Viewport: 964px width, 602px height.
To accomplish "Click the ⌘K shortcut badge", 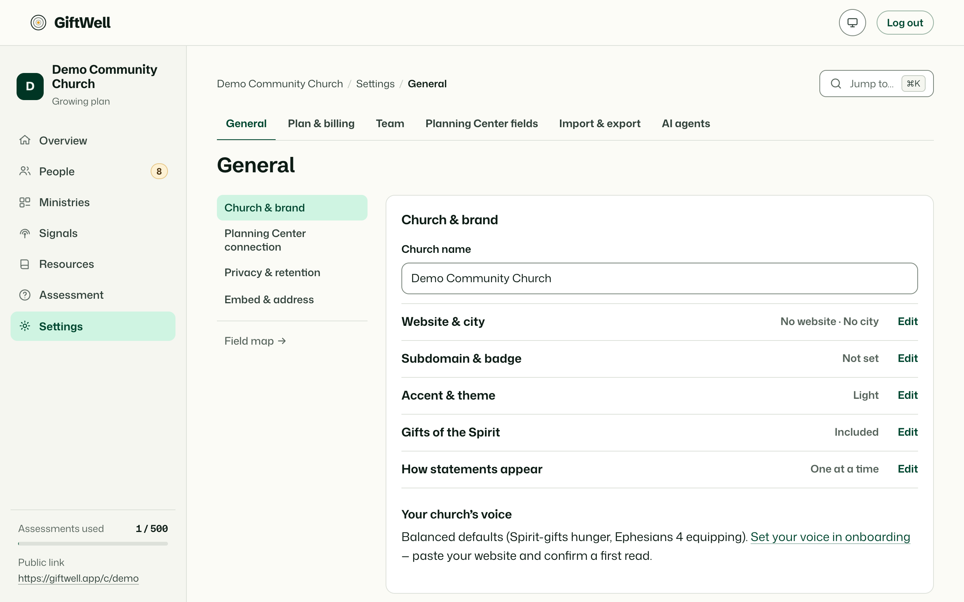I will tap(913, 84).
